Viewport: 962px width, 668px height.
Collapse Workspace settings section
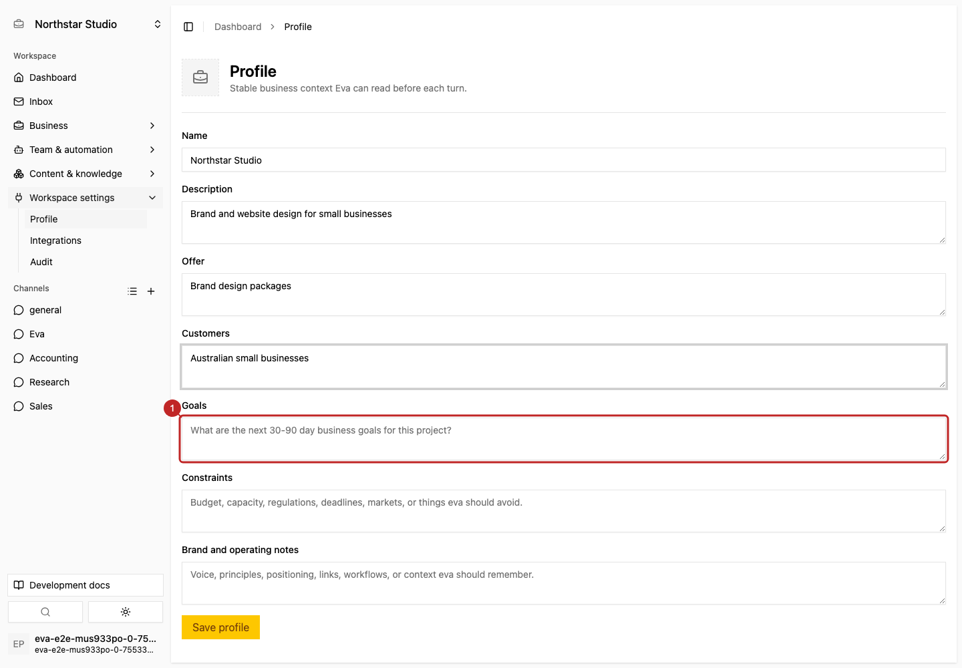tap(86, 198)
